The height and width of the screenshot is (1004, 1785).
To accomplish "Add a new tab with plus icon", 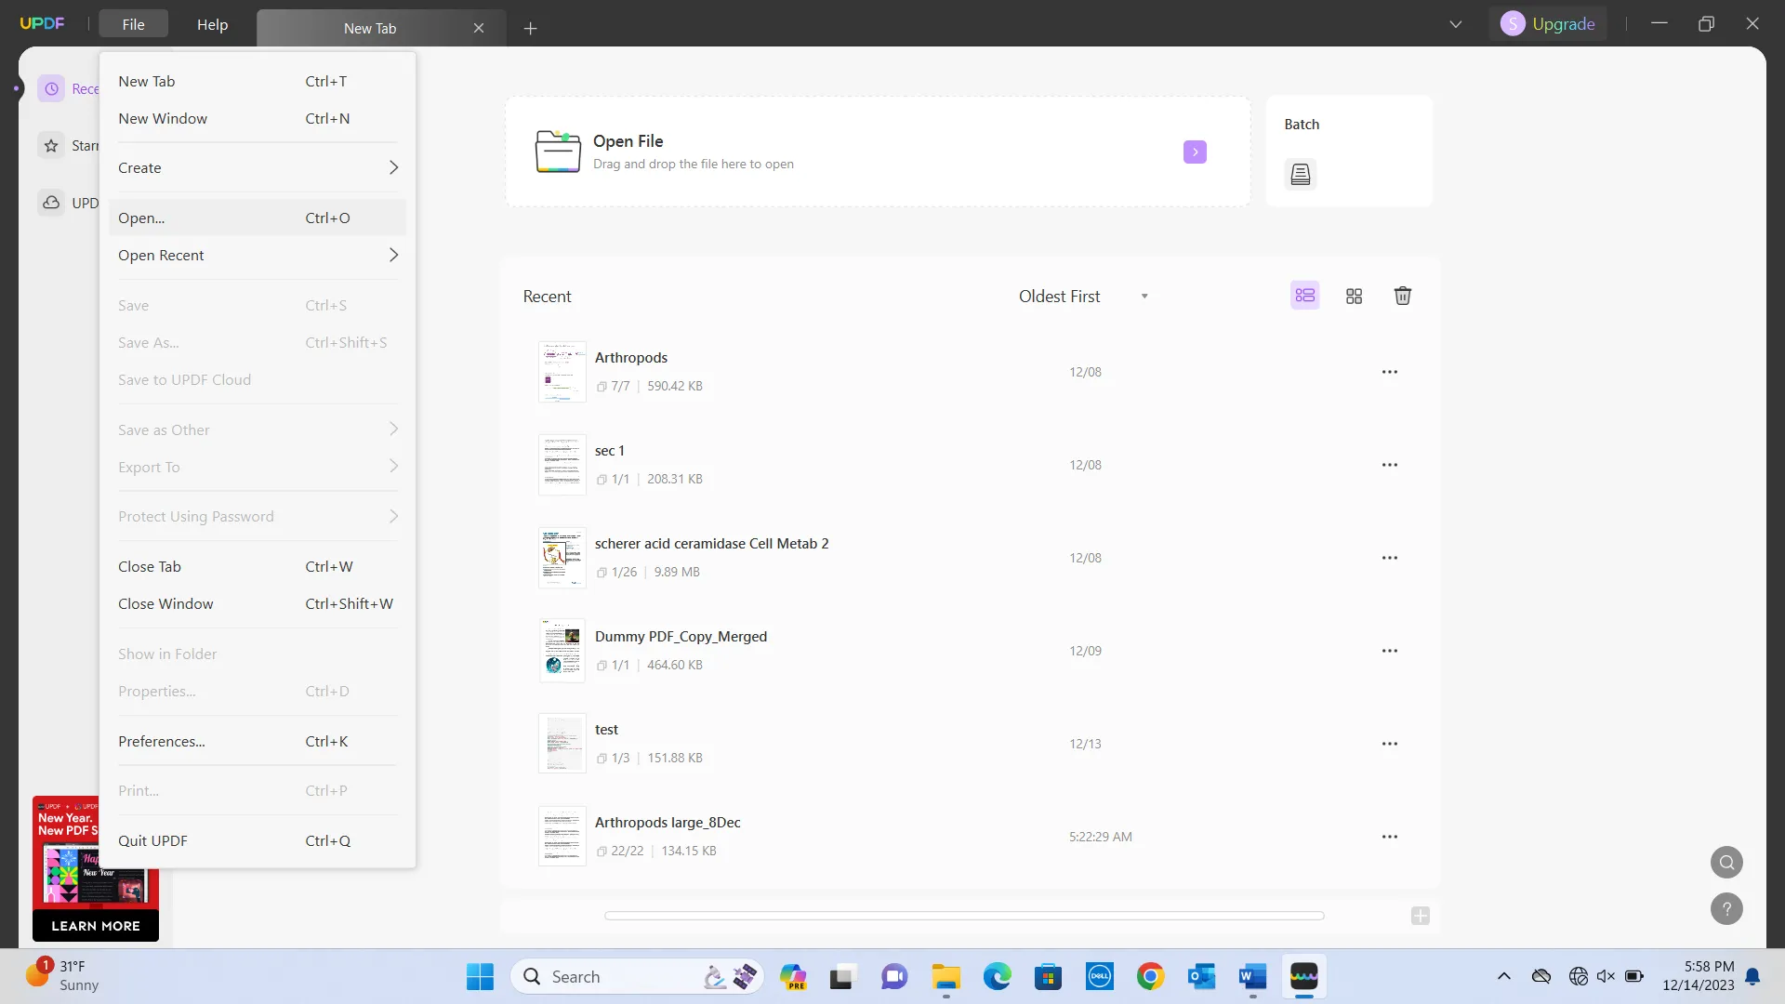I will [530, 29].
